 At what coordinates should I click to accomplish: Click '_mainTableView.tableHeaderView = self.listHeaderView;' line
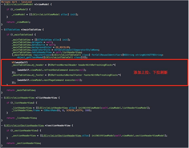pyautogui.click(x=47, y=52)
